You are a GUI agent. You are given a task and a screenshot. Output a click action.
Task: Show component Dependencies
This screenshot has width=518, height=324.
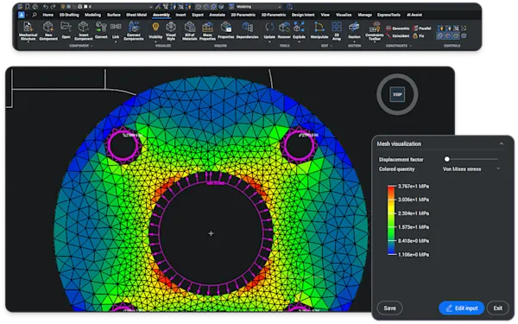point(247,30)
